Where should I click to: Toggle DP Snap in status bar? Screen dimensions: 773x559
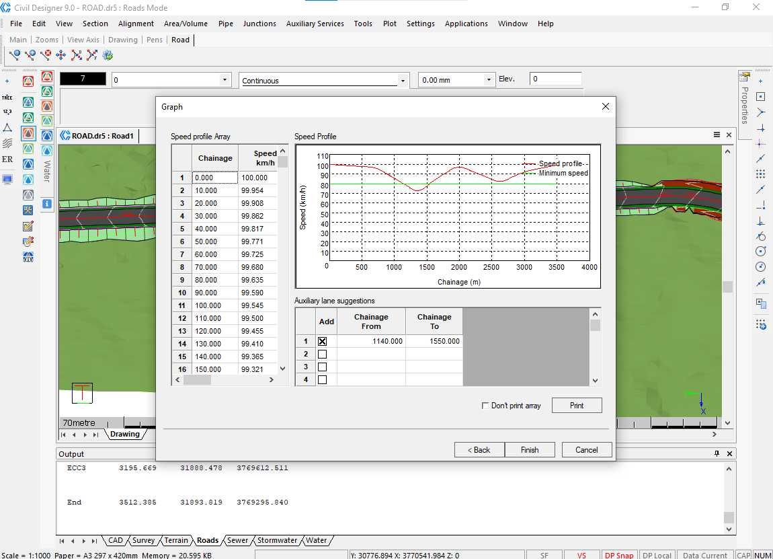(618, 555)
